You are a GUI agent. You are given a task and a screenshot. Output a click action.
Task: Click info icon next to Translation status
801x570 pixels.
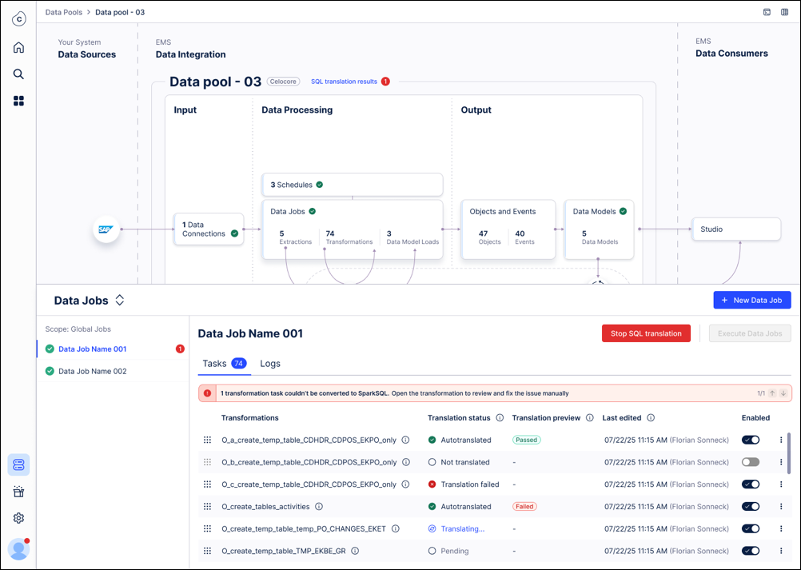pyautogui.click(x=500, y=417)
